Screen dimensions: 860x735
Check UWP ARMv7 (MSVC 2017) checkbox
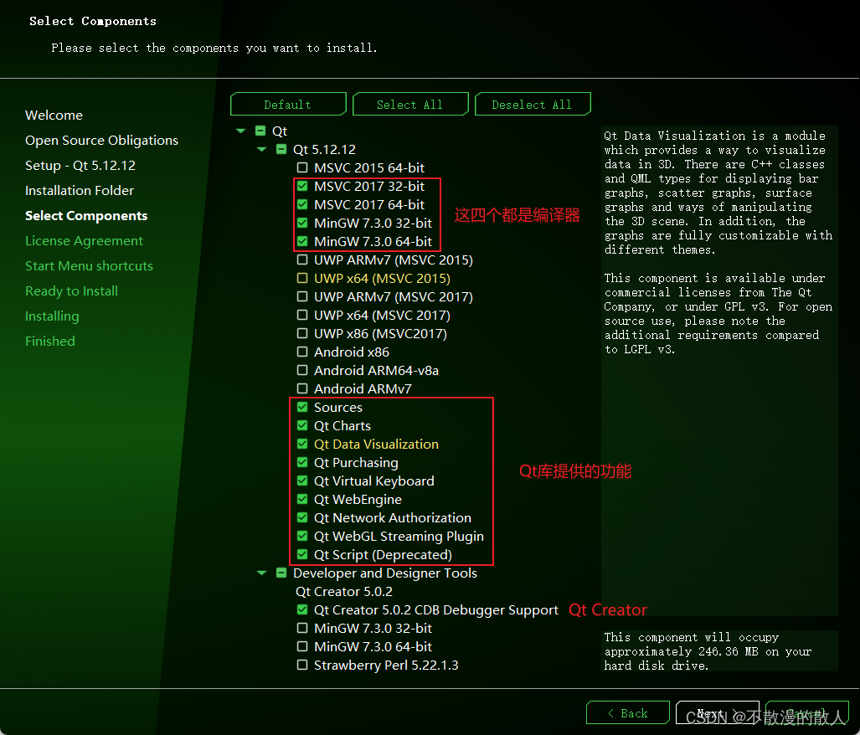pos(302,296)
